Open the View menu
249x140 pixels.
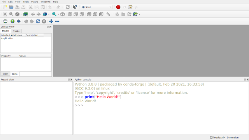pos(18,2)
